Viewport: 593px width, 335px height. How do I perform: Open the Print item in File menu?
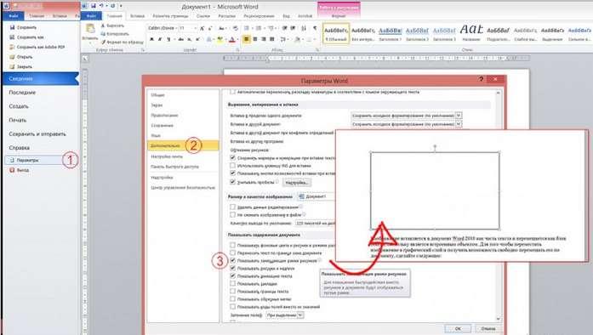tap(18, 120)
